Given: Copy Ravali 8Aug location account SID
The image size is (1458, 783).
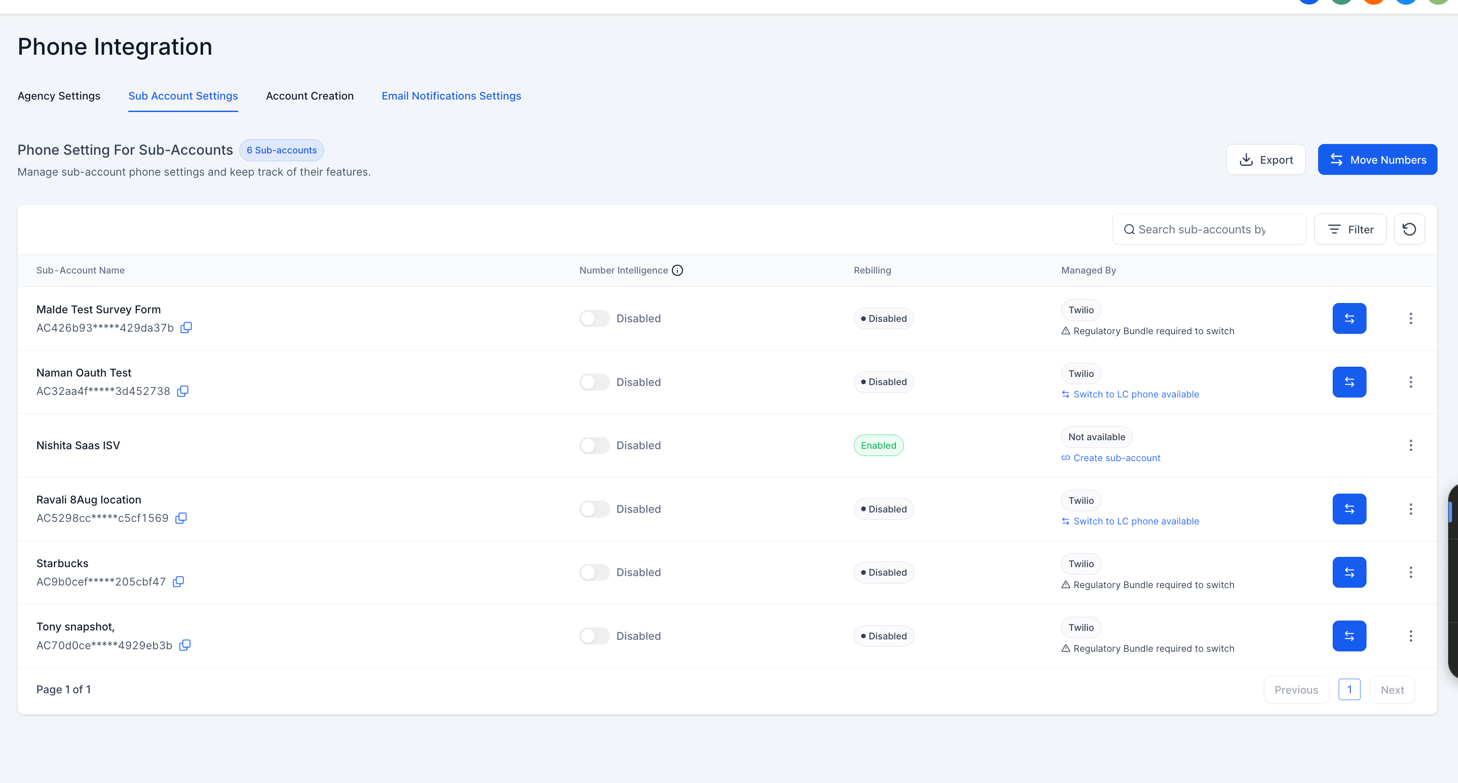Looking at the screenshot, I should (x=181, y=518).
